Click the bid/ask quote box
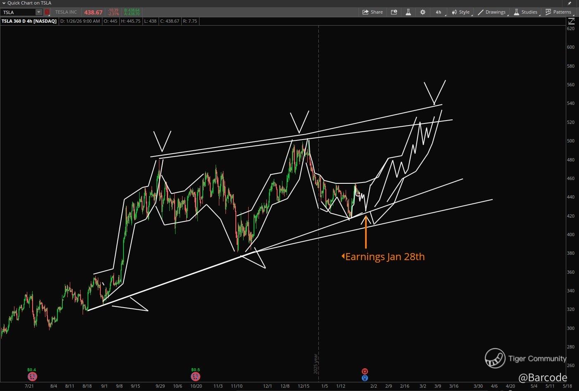 (132, 12)
